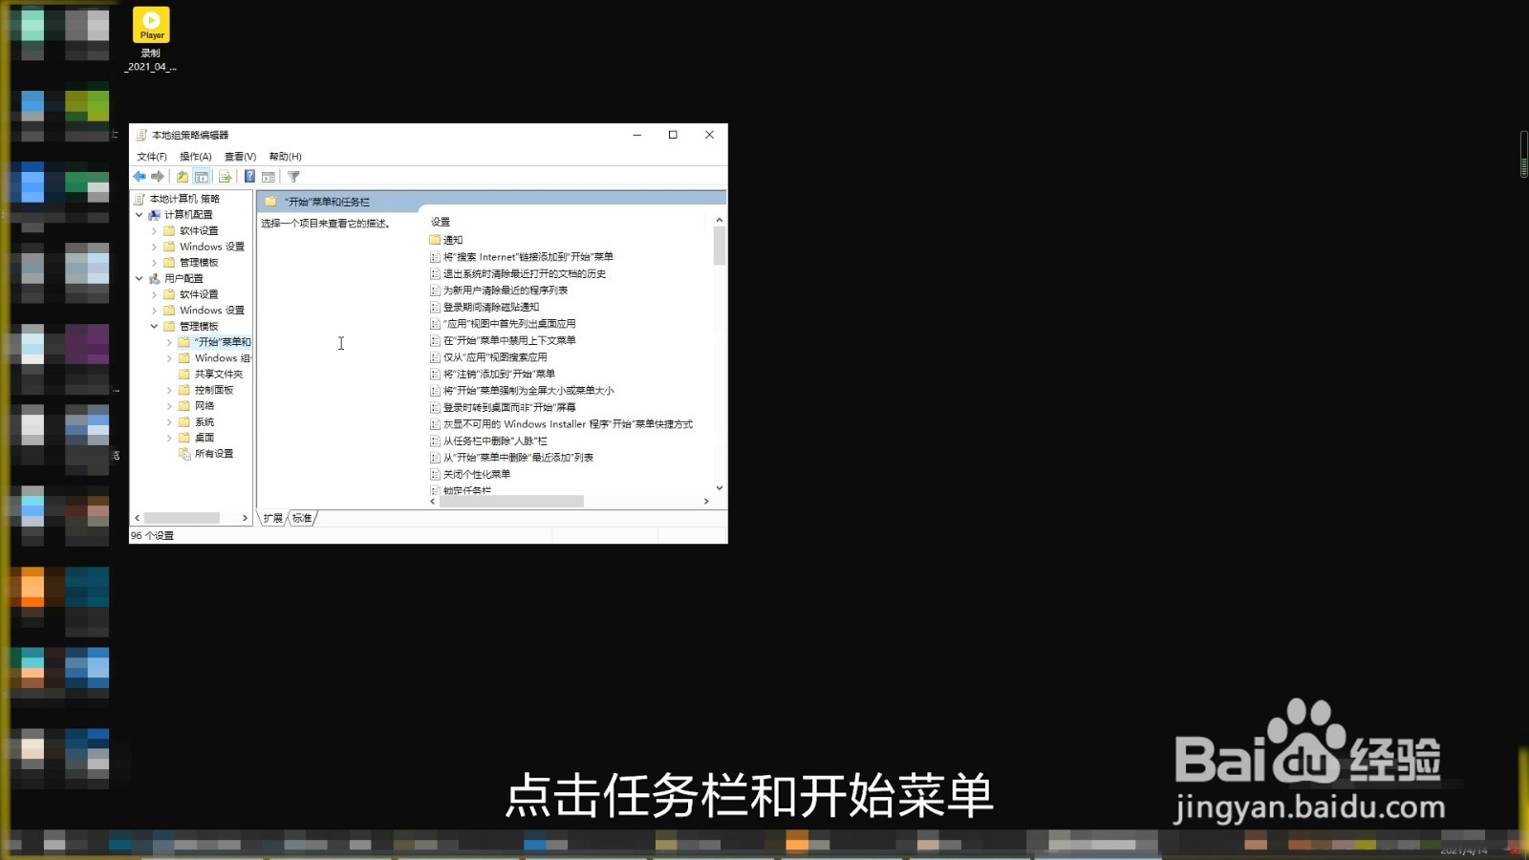1529x860 pixels.
Task: Click the Filter funnel toolbar icon
Action: [293, 177]
